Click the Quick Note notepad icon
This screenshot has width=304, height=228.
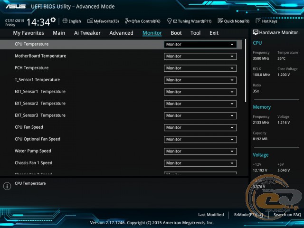pos(220,21)
